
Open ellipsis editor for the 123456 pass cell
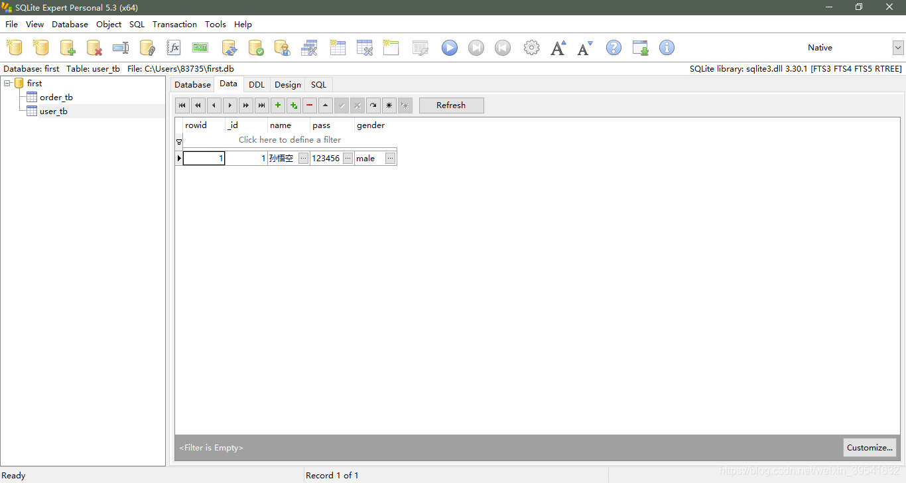[348, 159]
